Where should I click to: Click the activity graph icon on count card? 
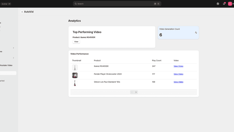[196, 33]
